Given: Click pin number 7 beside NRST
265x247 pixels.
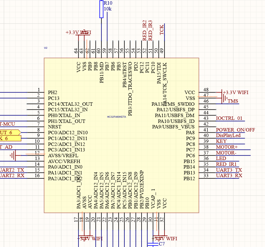Looking at the screenshot, I should coord(39,124).
